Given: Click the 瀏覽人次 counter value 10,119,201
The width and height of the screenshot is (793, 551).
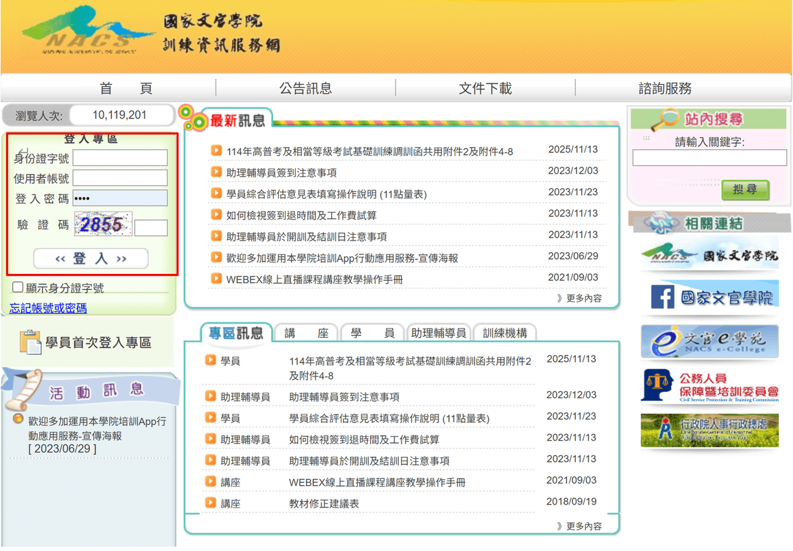Looking at the screenshot, I should (120, 115).
